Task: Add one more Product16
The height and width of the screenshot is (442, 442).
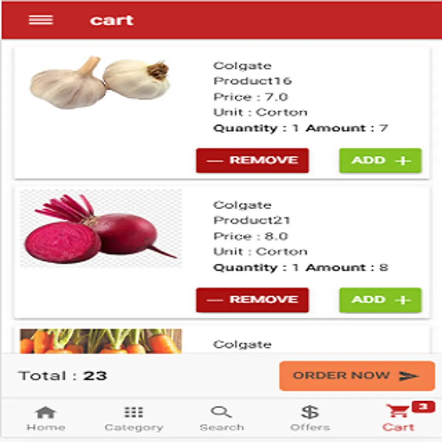Action: tap(380, 161)
